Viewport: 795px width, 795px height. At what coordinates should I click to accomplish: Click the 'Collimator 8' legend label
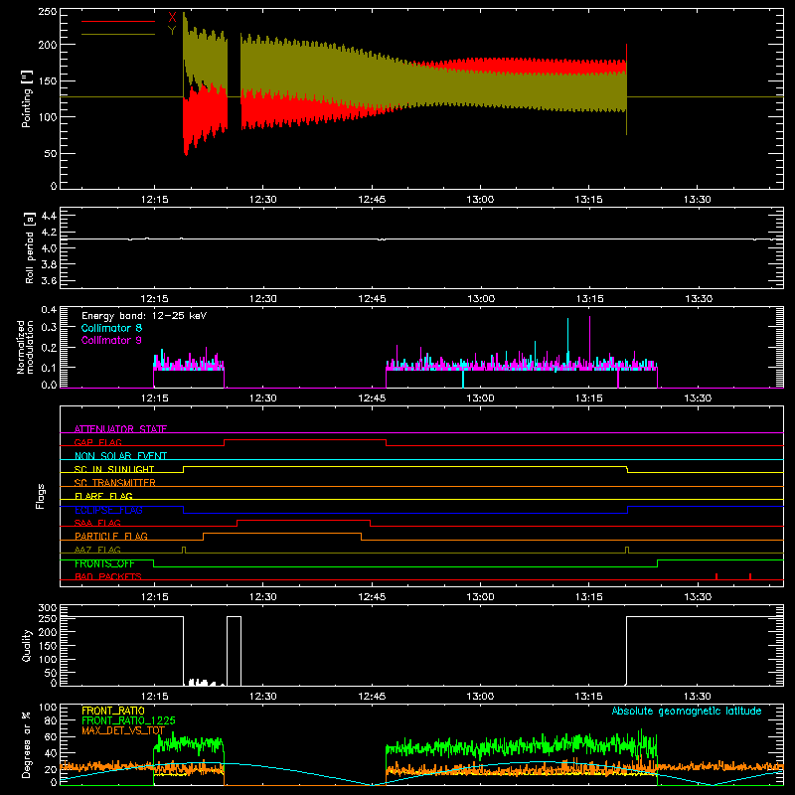pos(111,328)
